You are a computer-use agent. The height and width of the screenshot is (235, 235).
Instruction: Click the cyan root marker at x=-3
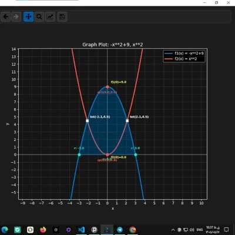point(79,155)
